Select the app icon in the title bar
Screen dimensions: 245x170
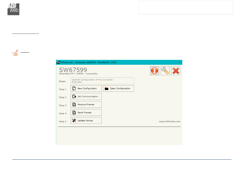point(58,62)
